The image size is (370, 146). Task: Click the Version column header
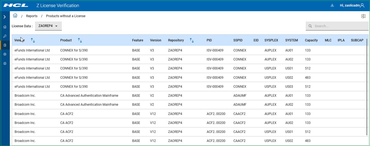[x=156, y=40]
